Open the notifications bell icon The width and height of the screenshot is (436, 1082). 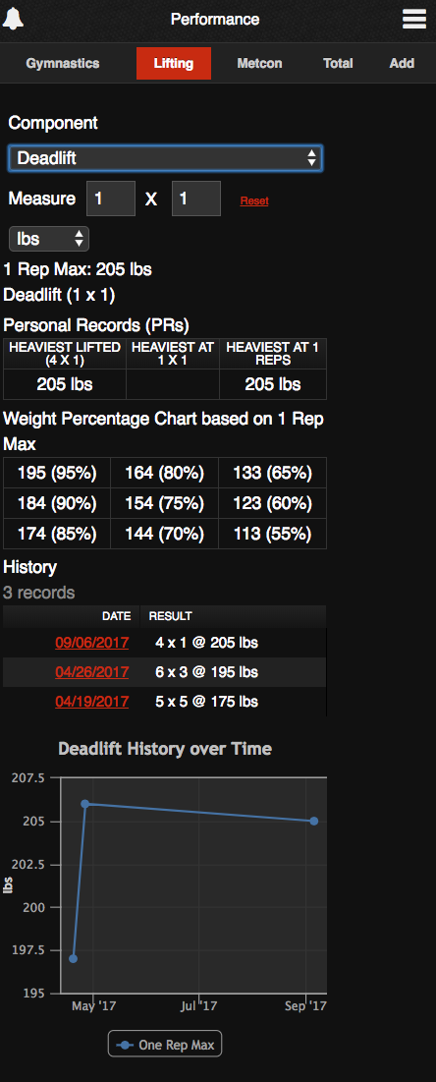click(x=13, y=19)
